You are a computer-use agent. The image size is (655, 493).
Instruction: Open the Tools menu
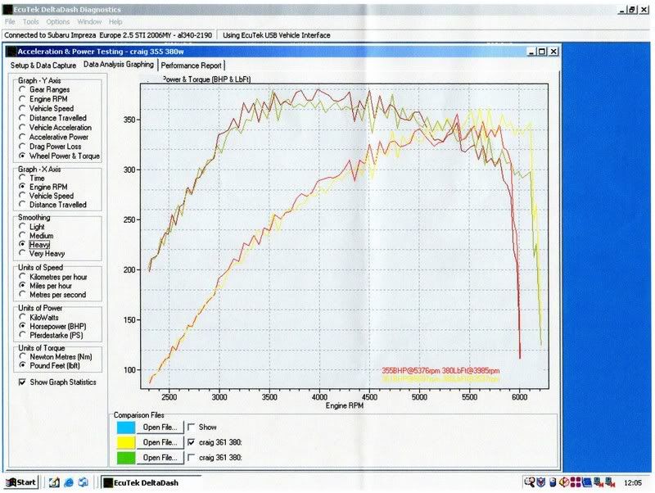tap(30, 22)
